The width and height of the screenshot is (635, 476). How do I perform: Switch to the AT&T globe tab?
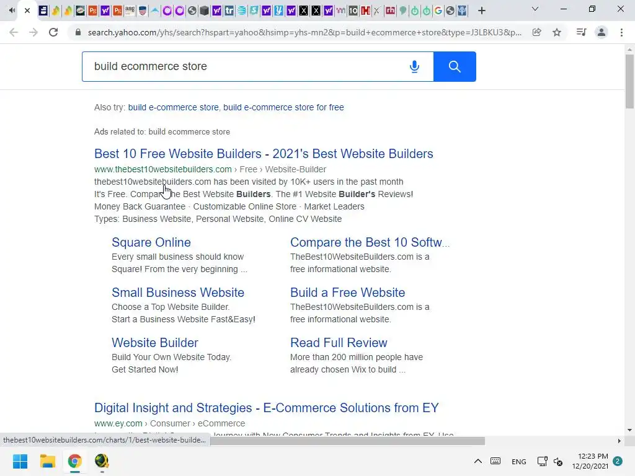(241, 11)
